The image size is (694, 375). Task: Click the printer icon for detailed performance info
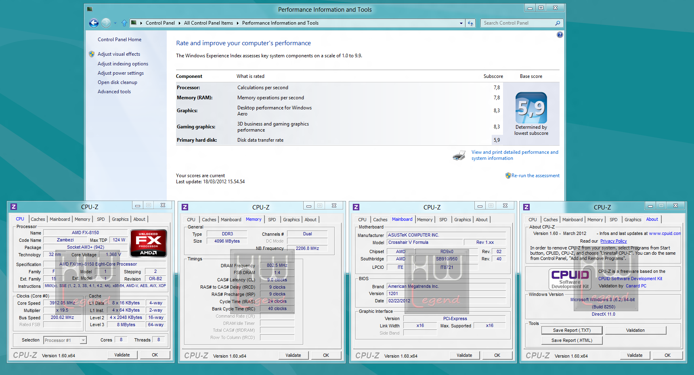click(x=459, y=155)
